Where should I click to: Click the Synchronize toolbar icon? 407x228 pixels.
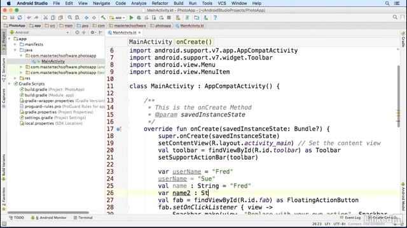click(20, 18)
